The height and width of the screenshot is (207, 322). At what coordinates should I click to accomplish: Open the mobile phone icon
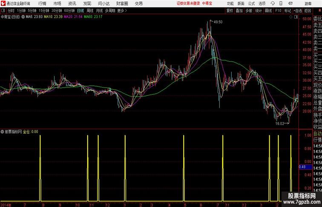point(281,3)
